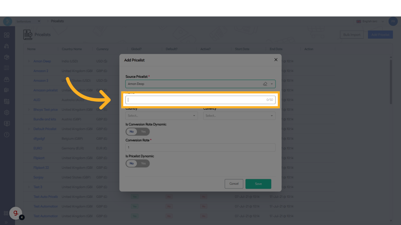Click the eraser clear icon in Source Pricelist

pos(265,84)
